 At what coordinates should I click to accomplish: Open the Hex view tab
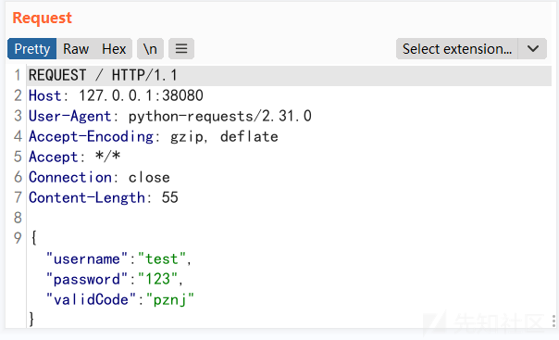click(x=114, y=49)
